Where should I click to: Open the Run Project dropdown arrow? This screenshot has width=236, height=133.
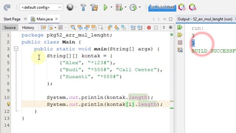click(x=111, y=7)
